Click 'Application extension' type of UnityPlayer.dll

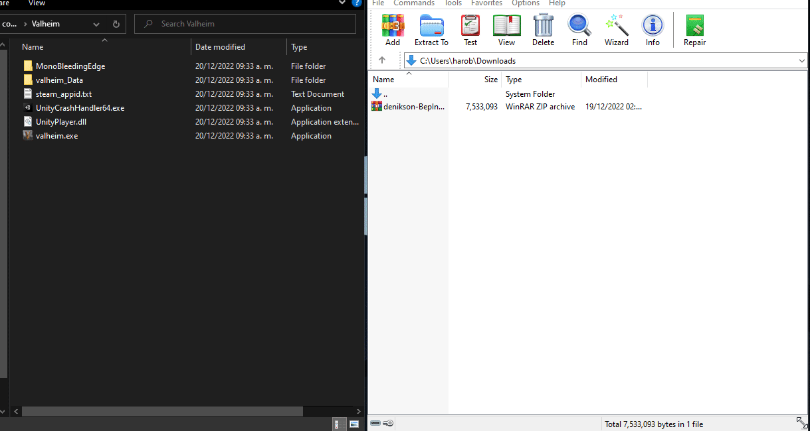pos(326,121)
